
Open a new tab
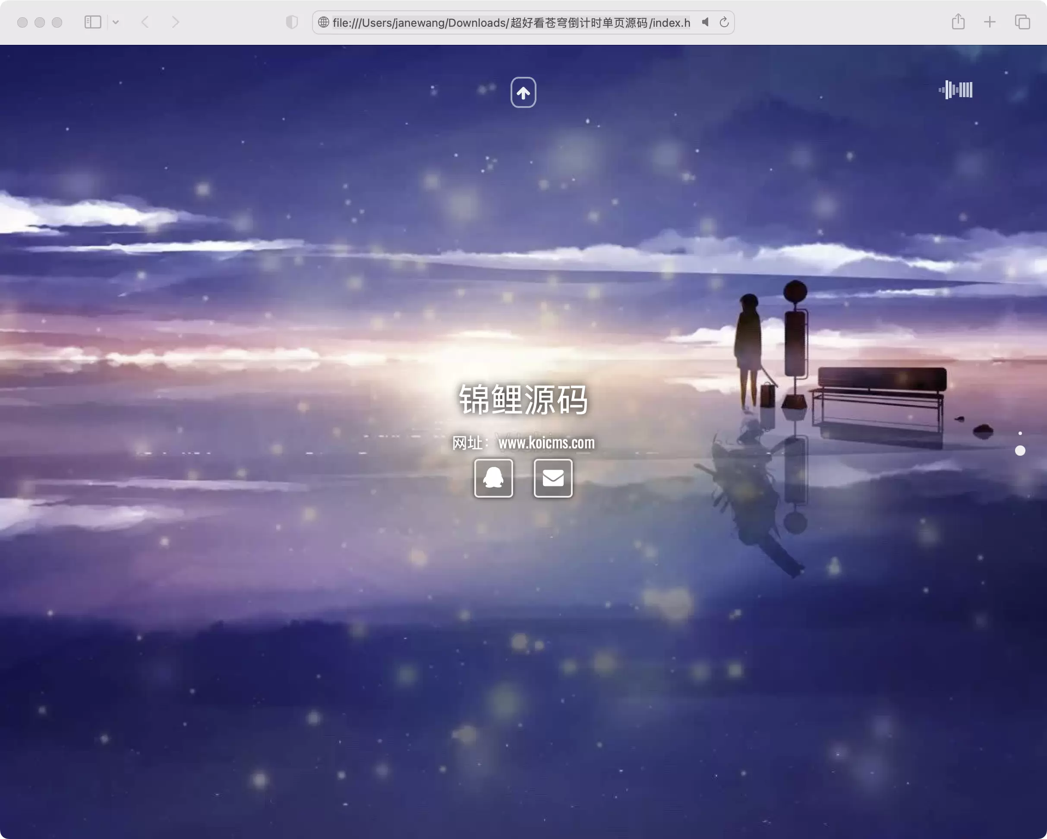tap(990, 22)
